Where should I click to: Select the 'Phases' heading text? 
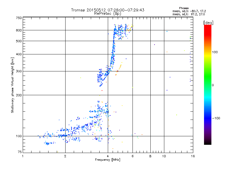[184, 8]
